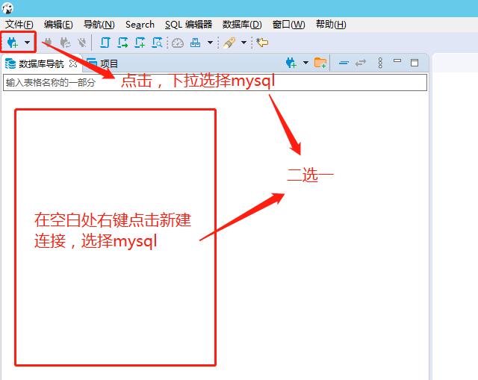Click the grey Reconnect plug icon
The height and width of the screenshot is (380, 478).
tap(65, 43)
